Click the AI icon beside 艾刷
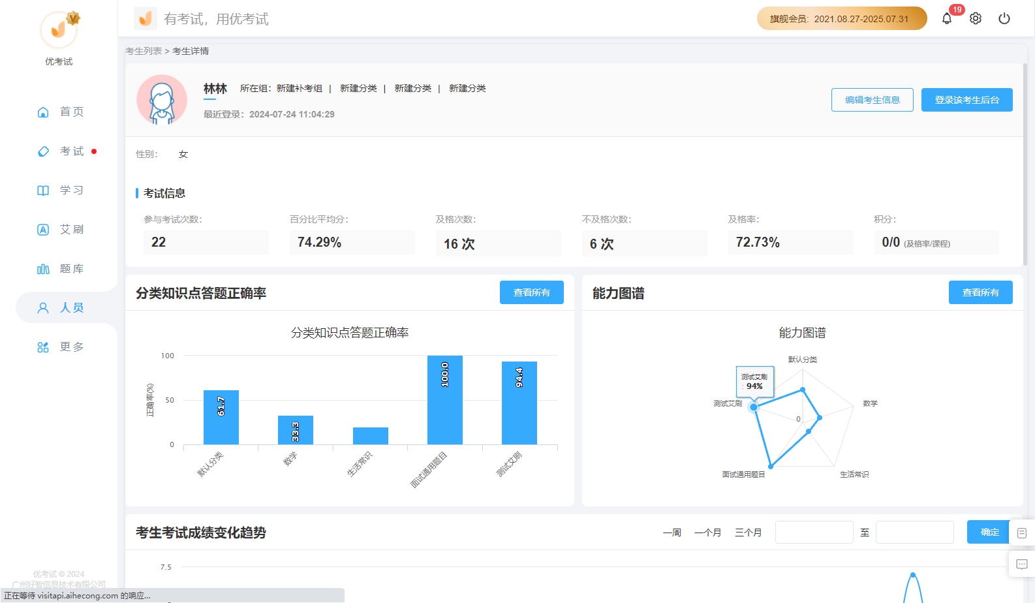1035x603 pixels. (x=43, y=230)
